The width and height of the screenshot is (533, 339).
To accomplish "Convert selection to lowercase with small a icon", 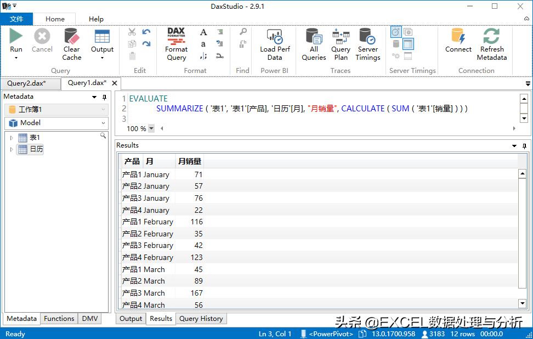I will (203, 44).
